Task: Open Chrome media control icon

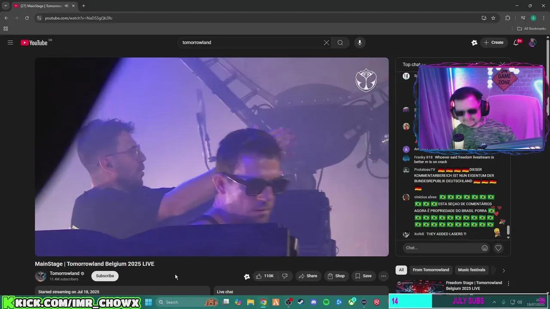Action: pos(523,18)
